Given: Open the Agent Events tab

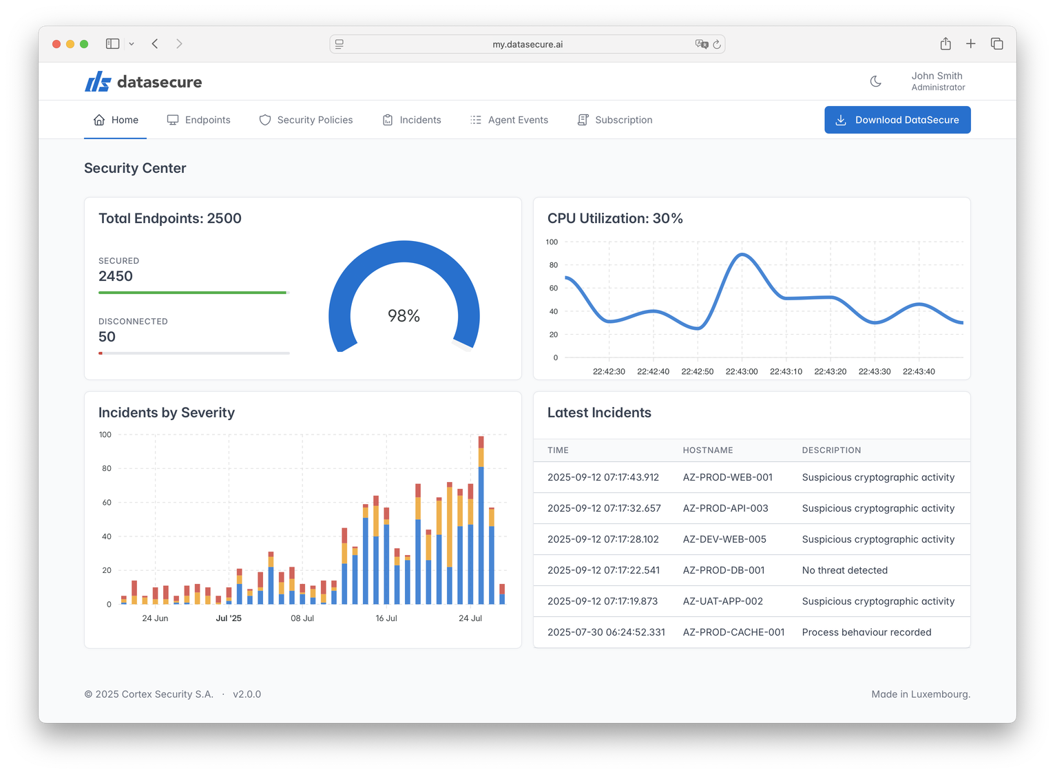Looking at the screenshot, I should point(509,120).
